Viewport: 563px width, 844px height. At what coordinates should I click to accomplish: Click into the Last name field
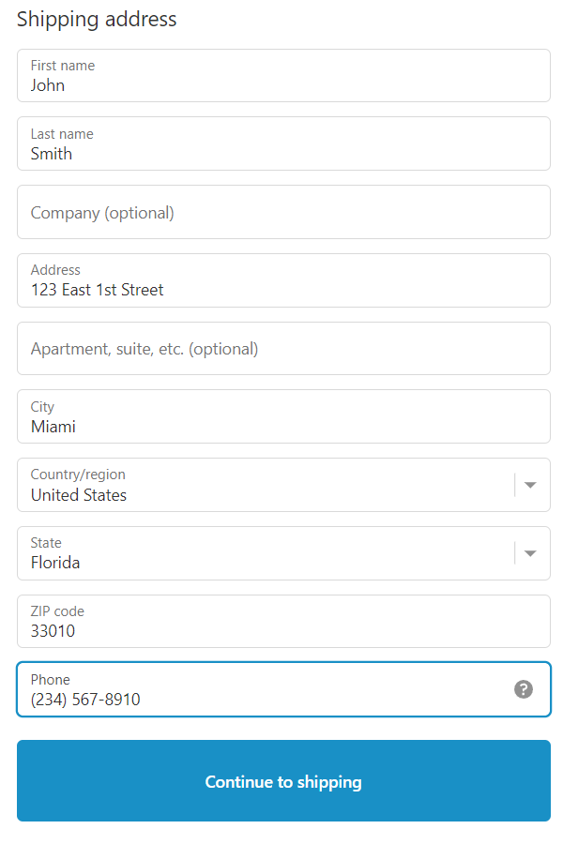pos(283,143)
